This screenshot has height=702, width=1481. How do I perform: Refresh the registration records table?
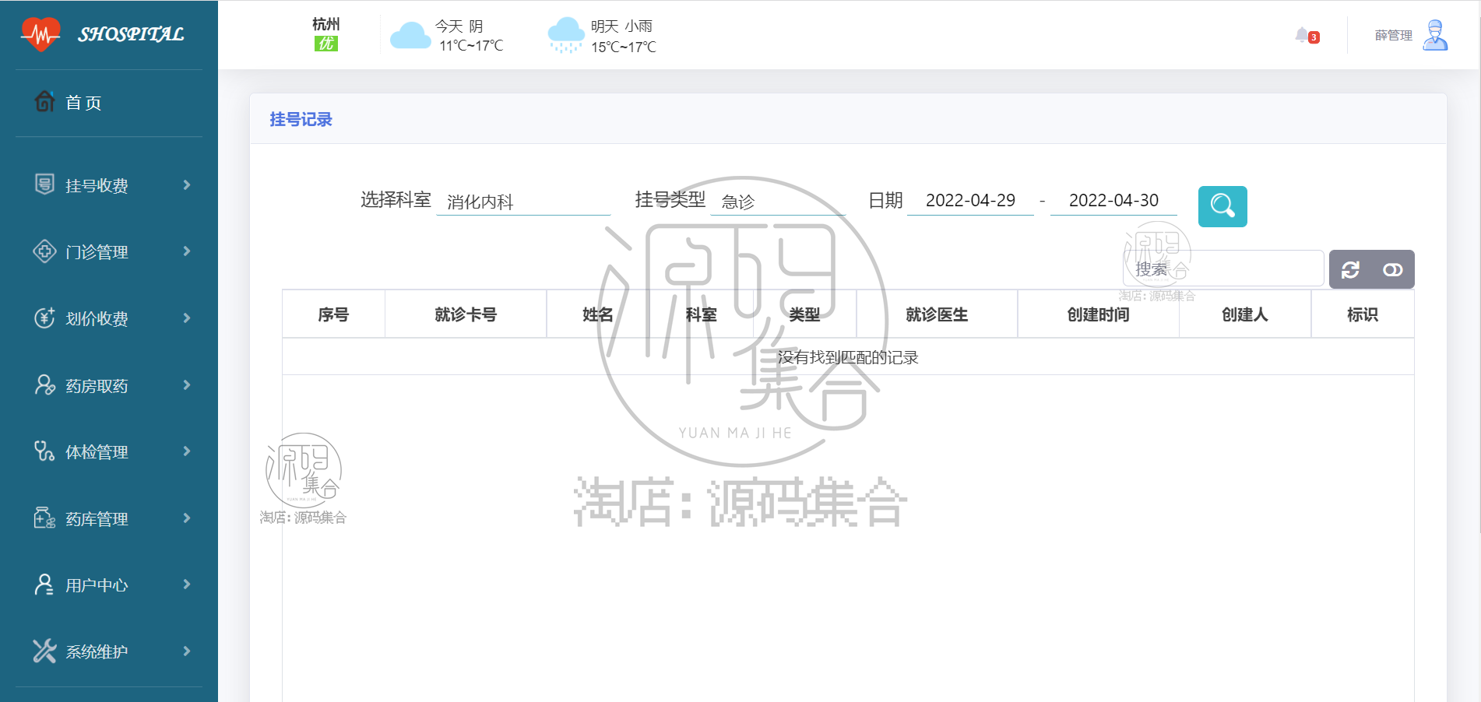pyautogui.click(x=1350, y=269)
